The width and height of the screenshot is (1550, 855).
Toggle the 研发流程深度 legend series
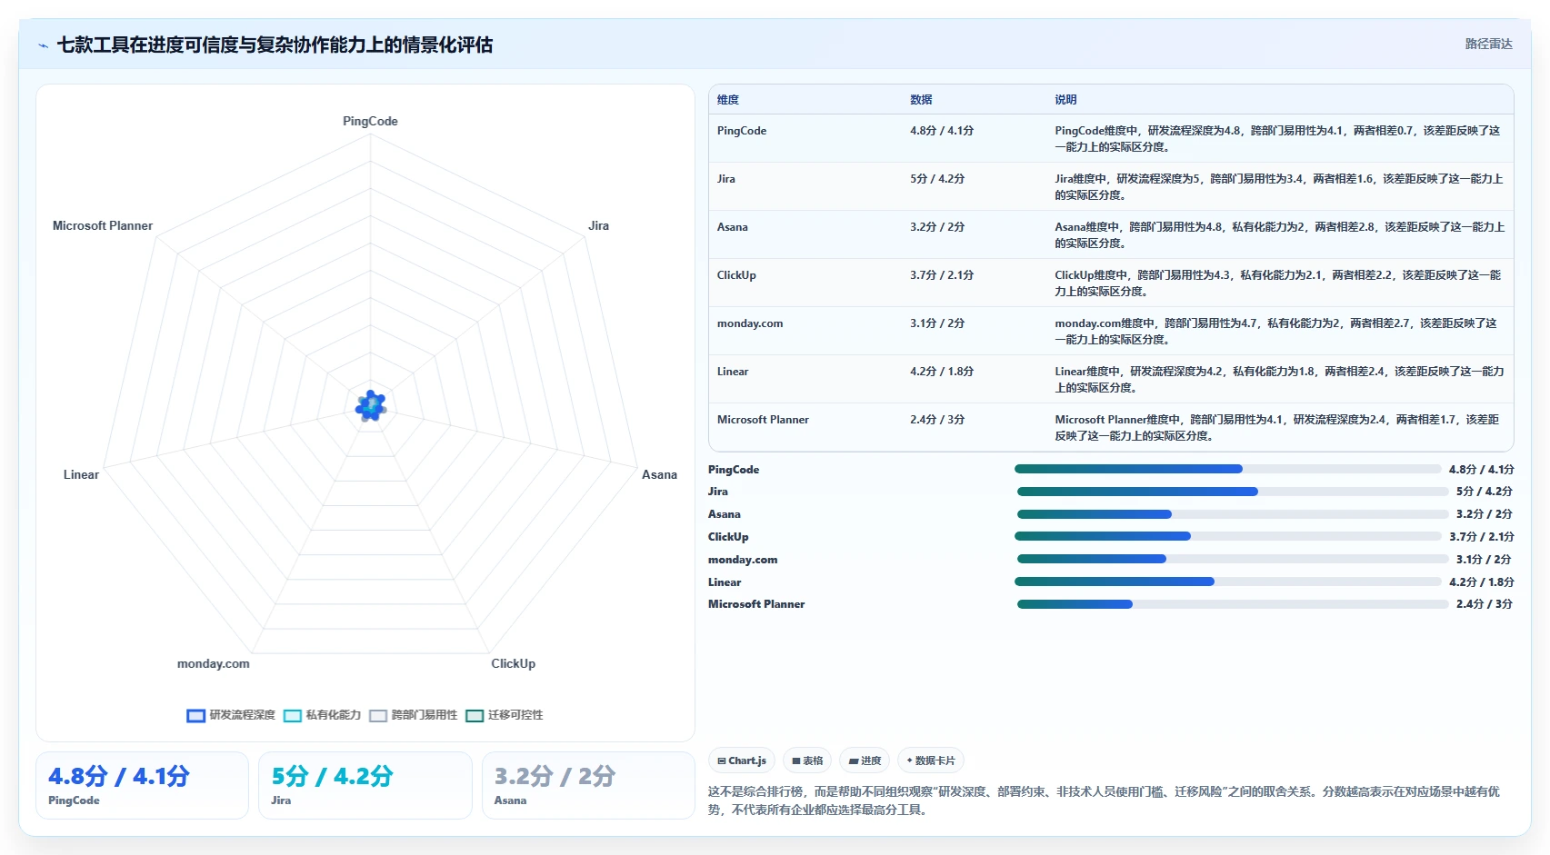[x=231, y=715]
